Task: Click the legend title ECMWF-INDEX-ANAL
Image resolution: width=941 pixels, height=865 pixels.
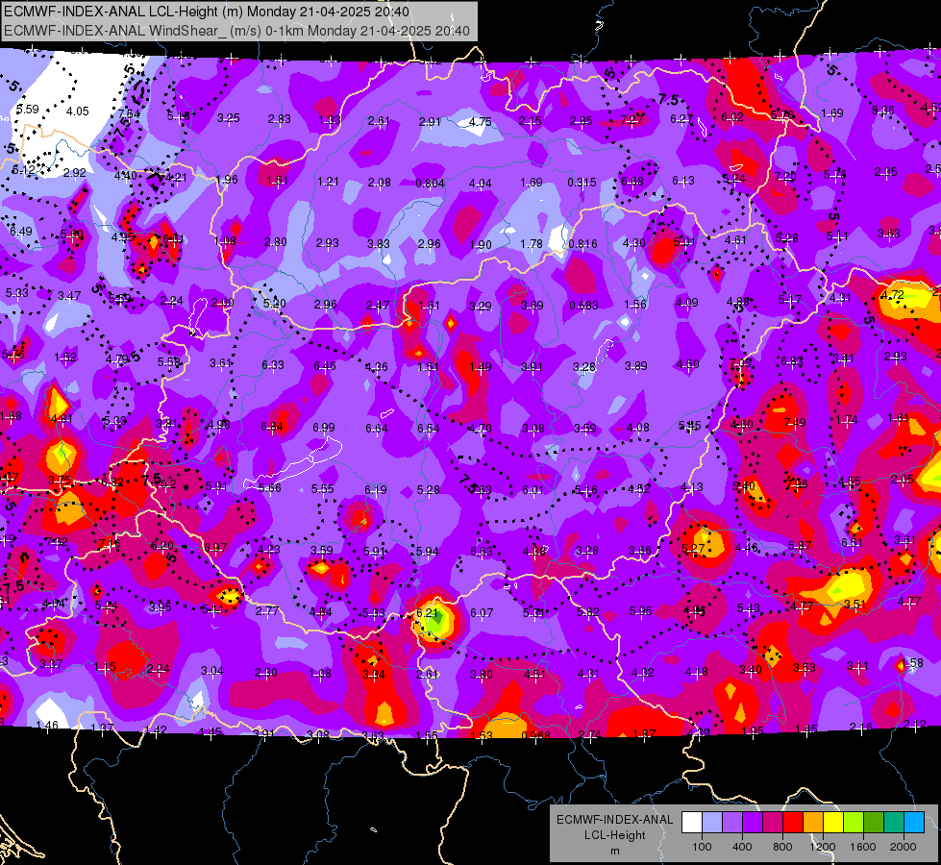Action: click(614, 820)
